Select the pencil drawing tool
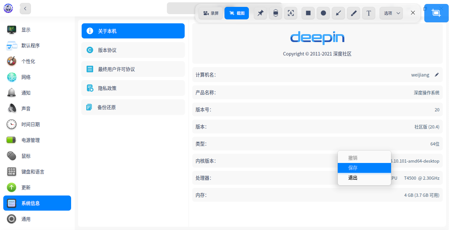Image resolution: width=449 pixels, height=230 pixels. pos(353,13)
